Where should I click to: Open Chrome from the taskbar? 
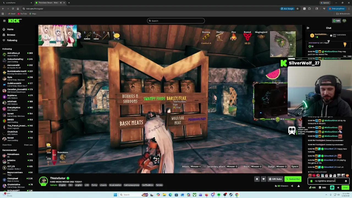click(x=237, y=195)
